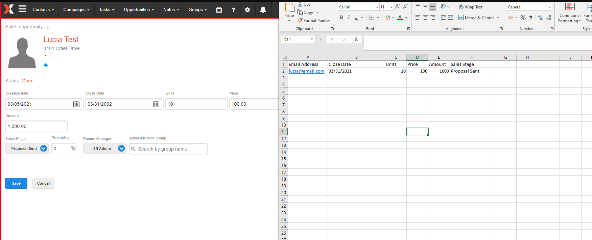Open the Opportunities menu
Screen dimensions: 592x240
[x=139, y=10]
